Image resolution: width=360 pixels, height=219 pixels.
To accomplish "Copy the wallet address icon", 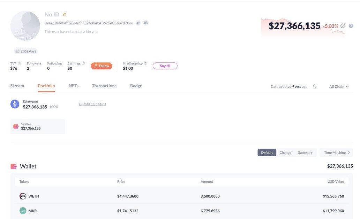I will point(138,23).
